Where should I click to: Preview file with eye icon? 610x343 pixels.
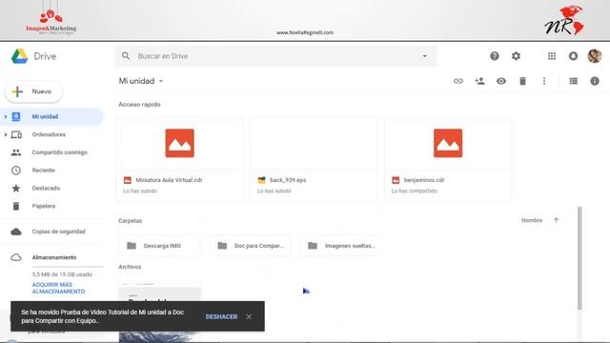(501, 81)
